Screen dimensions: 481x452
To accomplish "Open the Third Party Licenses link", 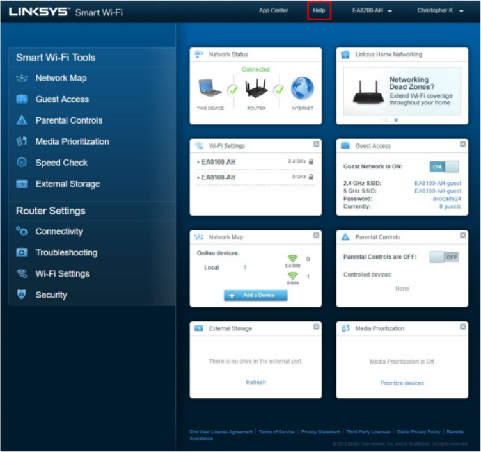I will 368,432.
